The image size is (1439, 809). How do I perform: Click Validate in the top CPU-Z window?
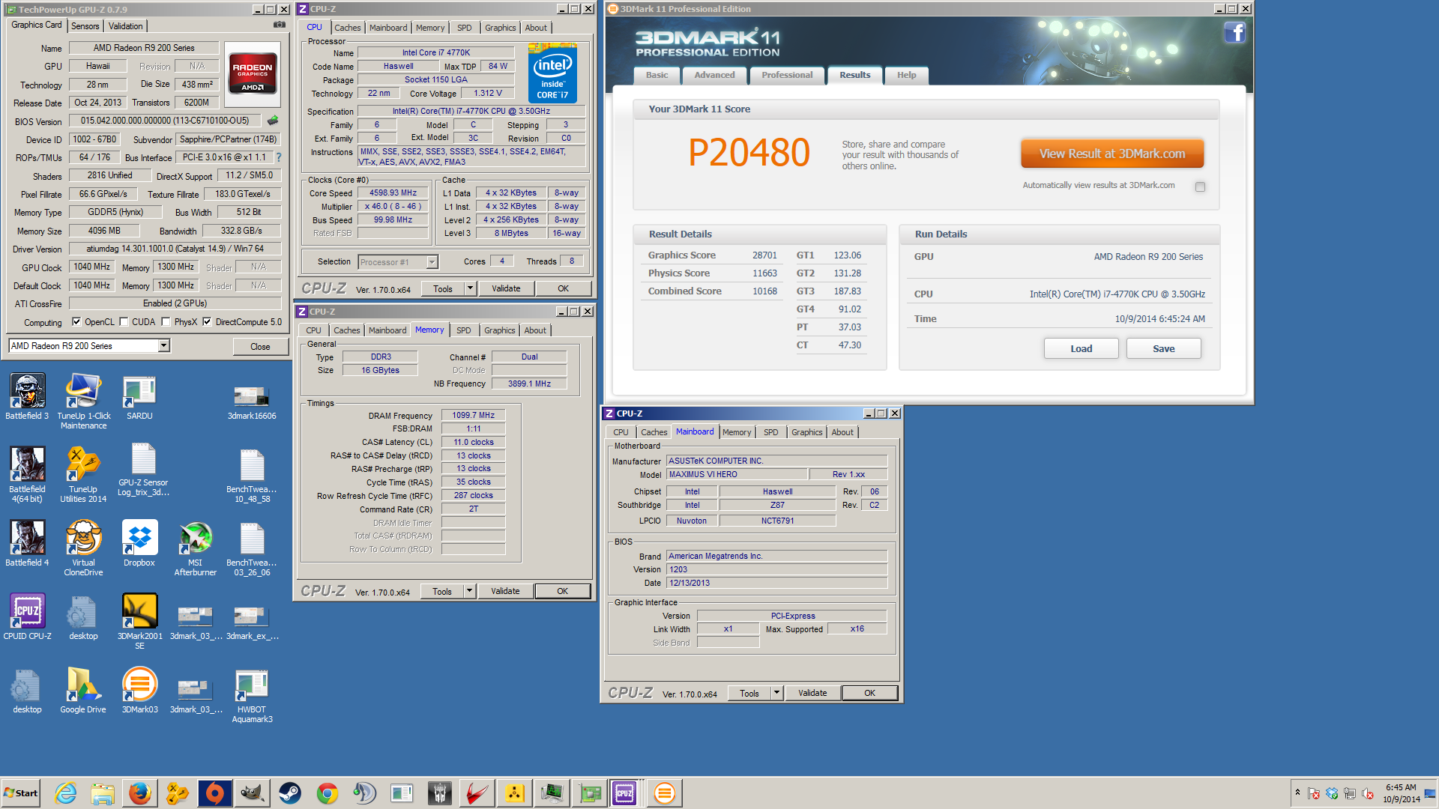pos(506,288)
